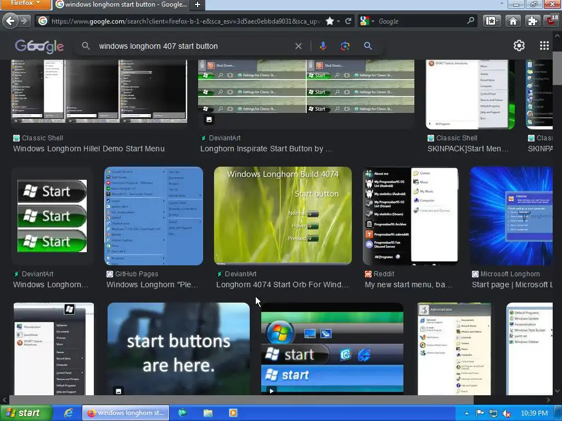Clear the Google search query
The height and width of the screenshot is (421, 562).
(298, 46)
